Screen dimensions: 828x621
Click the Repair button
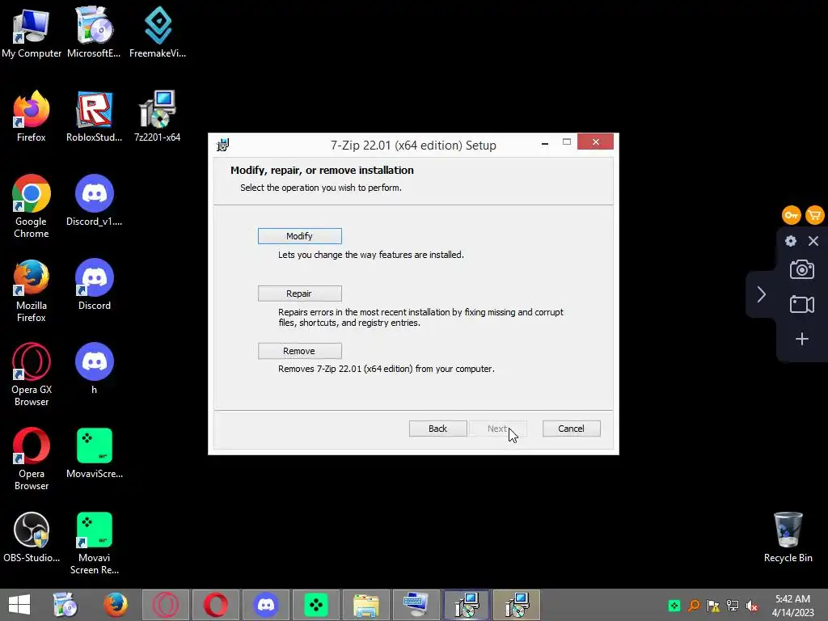pos(299,294)
